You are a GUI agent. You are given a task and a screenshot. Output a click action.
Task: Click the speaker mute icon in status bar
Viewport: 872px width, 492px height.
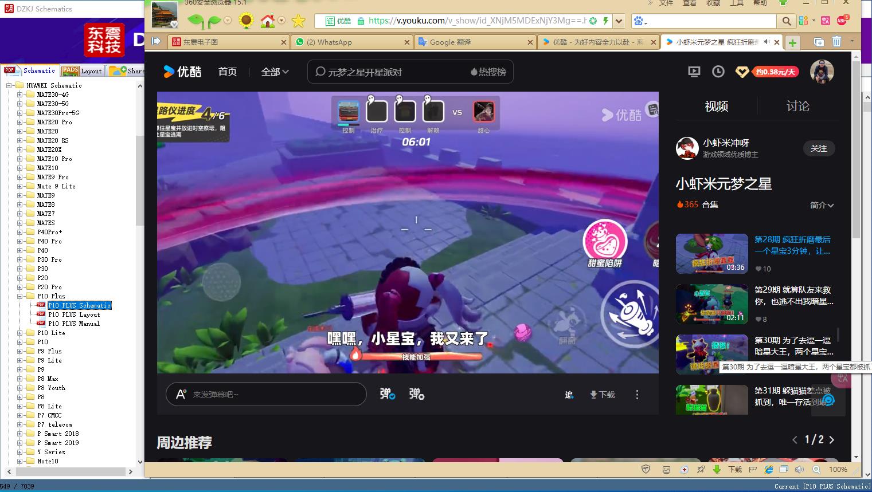[800, 469]
